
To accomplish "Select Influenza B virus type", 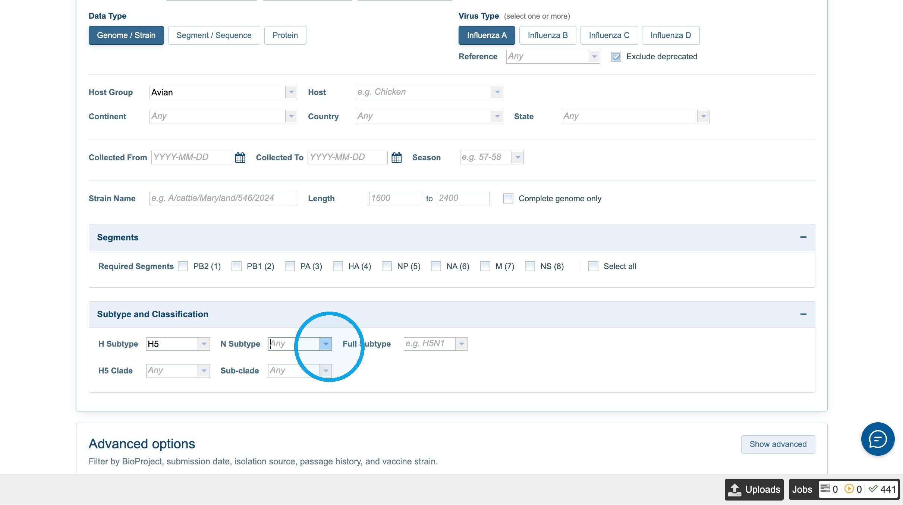I will point(548,35).
